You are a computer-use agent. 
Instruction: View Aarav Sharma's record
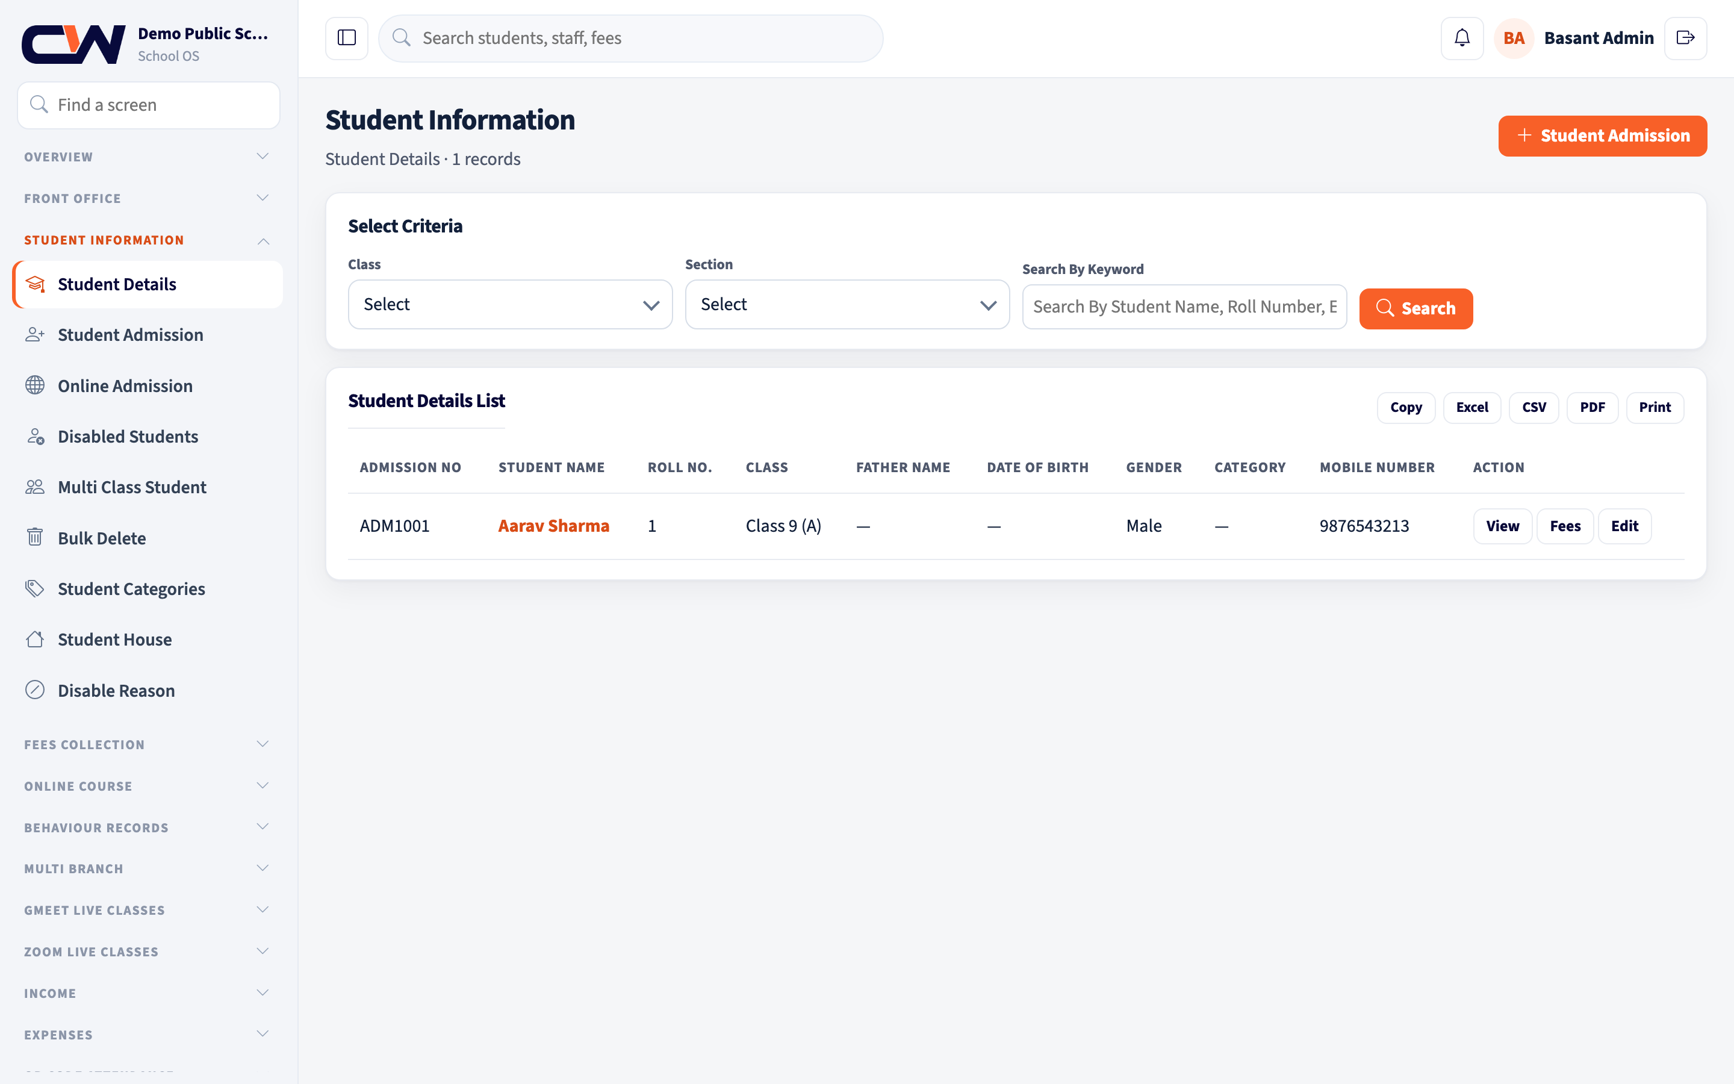(1503, 526)
